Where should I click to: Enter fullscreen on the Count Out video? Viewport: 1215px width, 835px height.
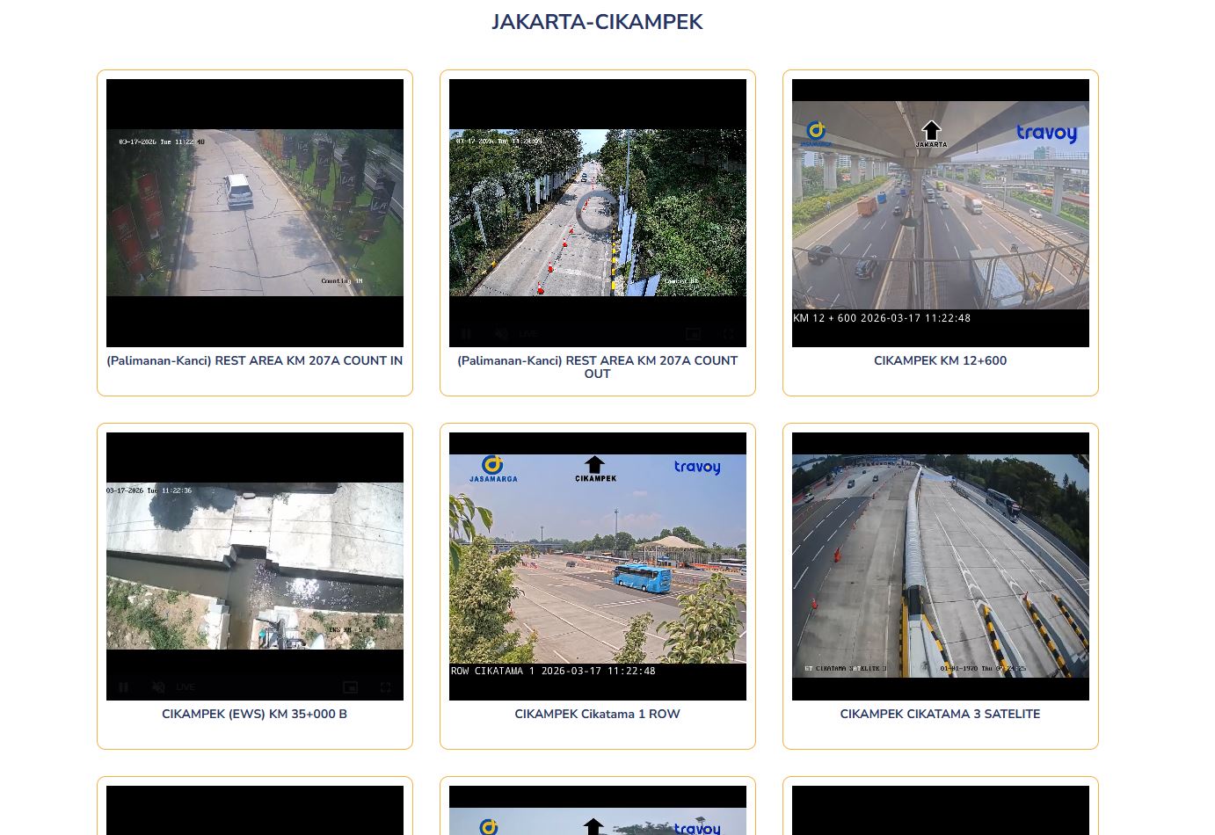click(728, 334)
